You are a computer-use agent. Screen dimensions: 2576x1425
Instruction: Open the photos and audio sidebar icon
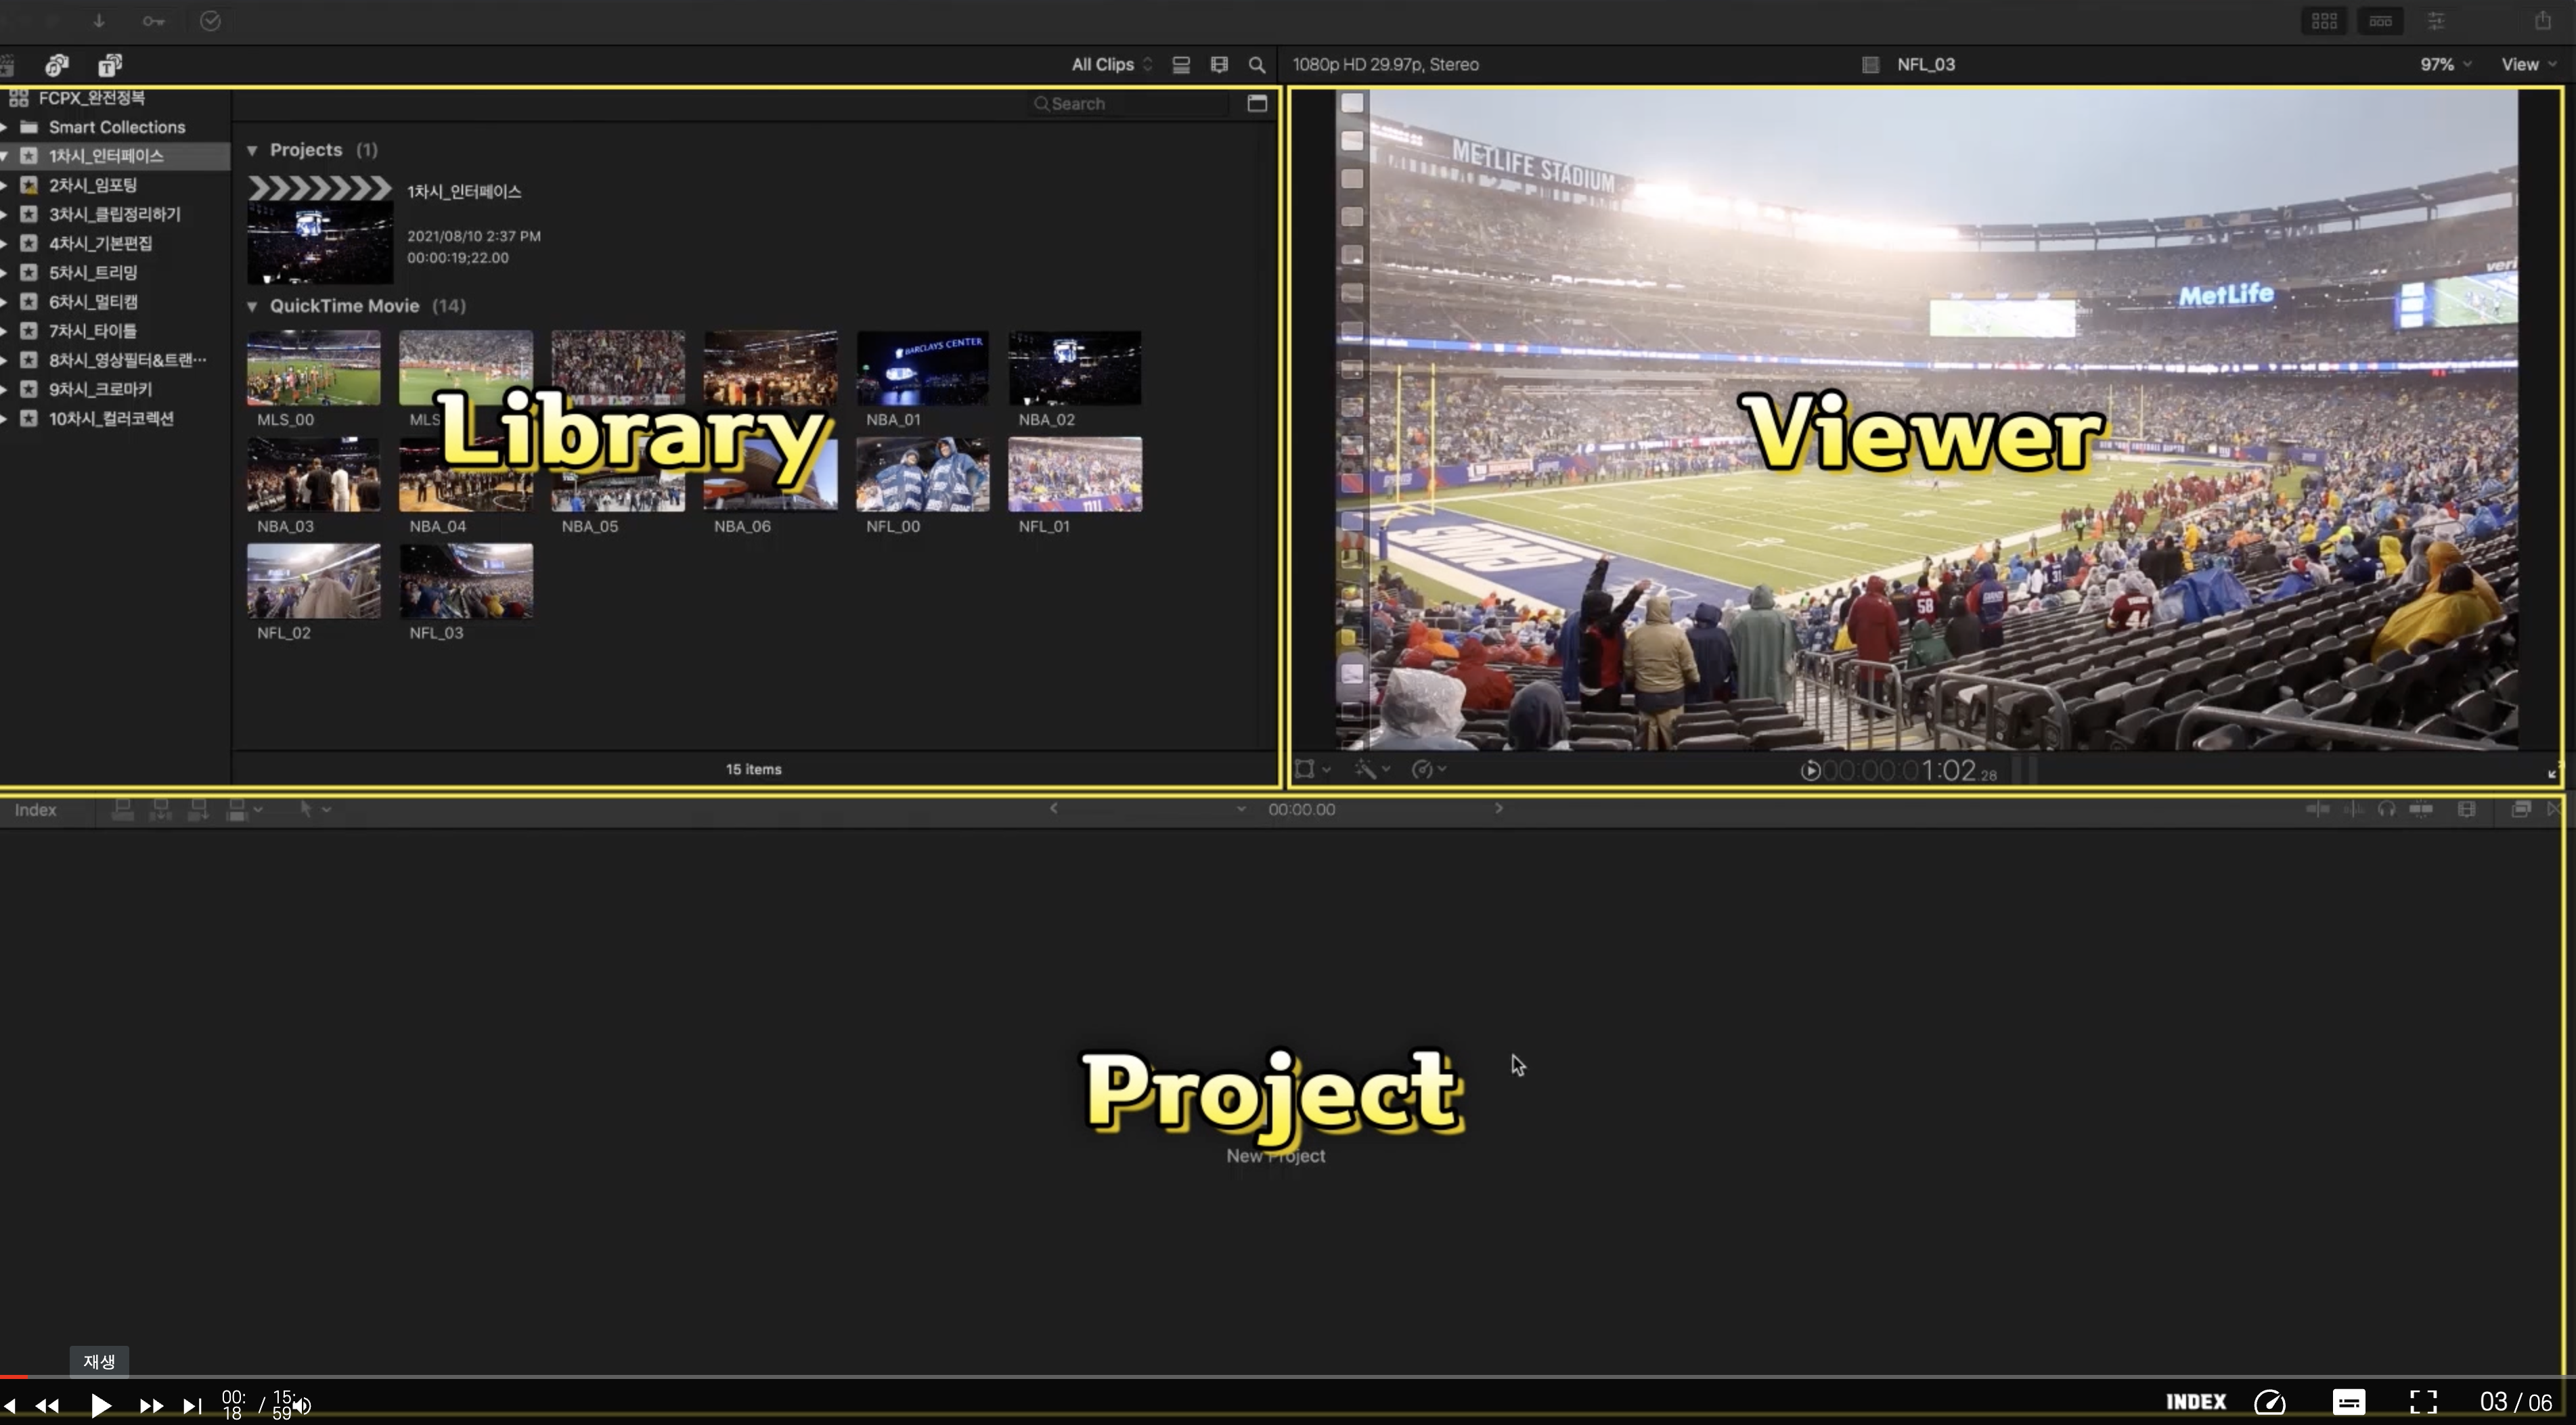57,65
